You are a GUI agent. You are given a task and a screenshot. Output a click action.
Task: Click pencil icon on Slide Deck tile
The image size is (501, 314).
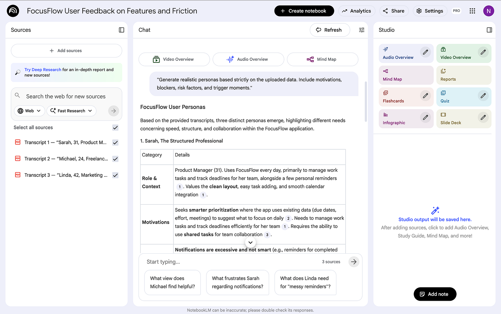point(483,118)
